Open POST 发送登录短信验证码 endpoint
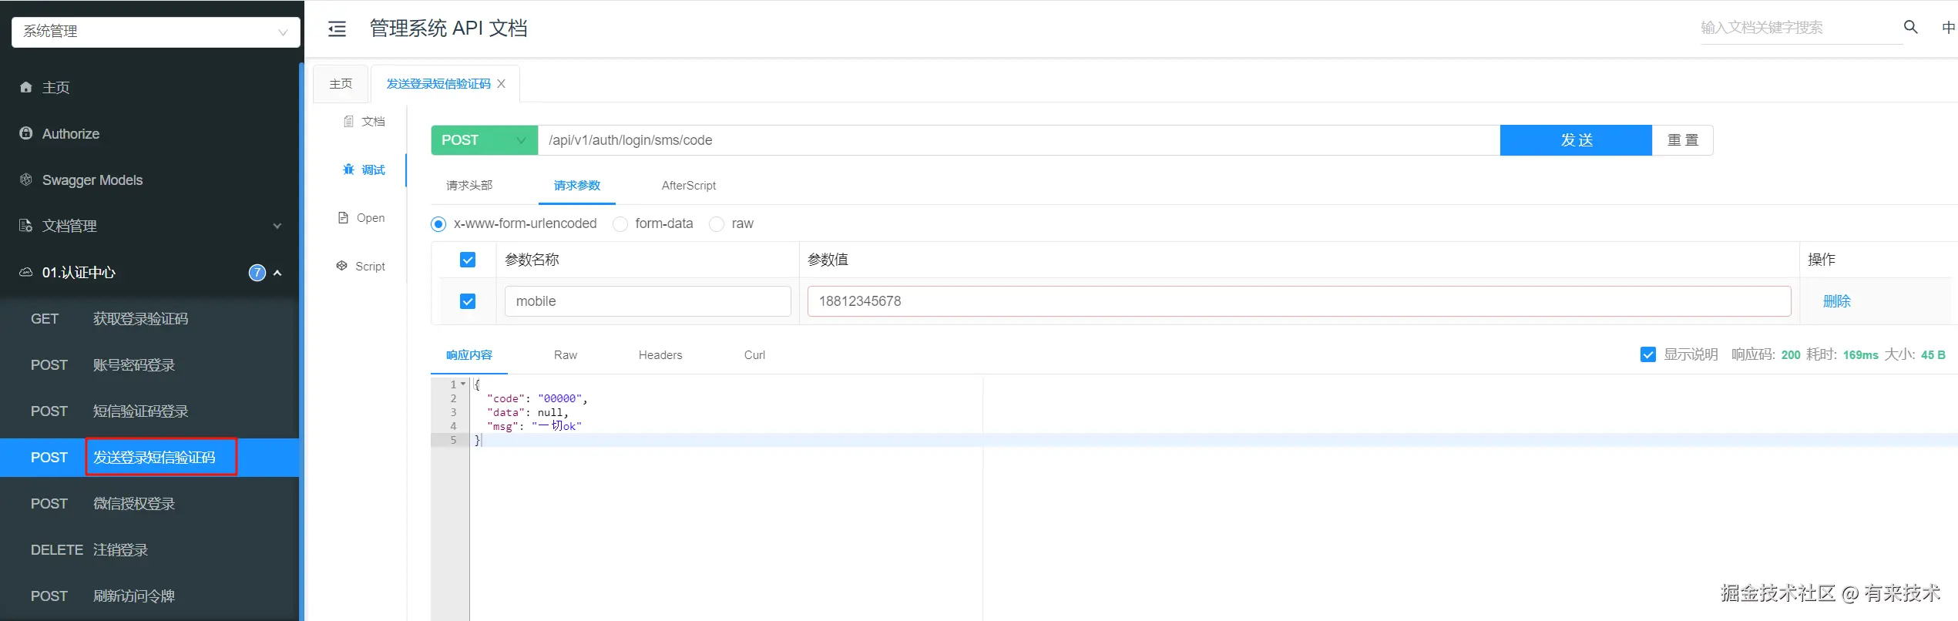The image size is (1958, 621). 149,458
